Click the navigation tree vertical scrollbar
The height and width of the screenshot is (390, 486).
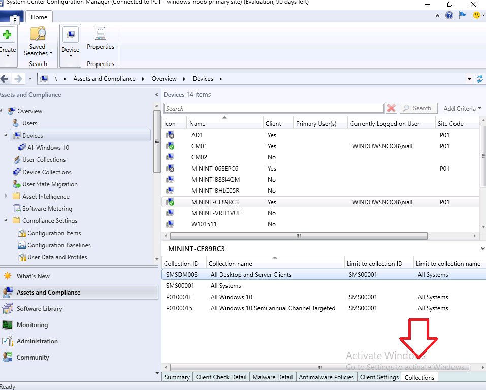(x=157, y=141)
